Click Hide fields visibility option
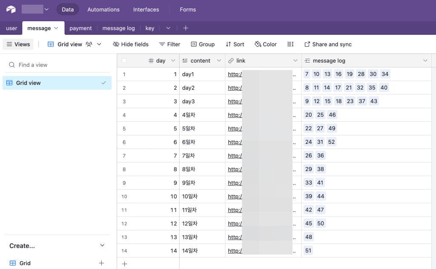Viewport: 436px width, 269px height. click(x=131, y=44)
